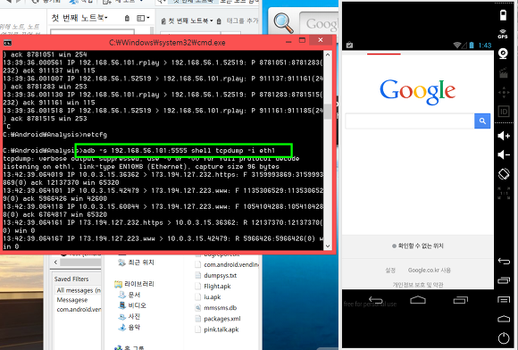The image size is (518, 350).
Task: Maximize the cmd.exe window
Action: tap(302, 40)
